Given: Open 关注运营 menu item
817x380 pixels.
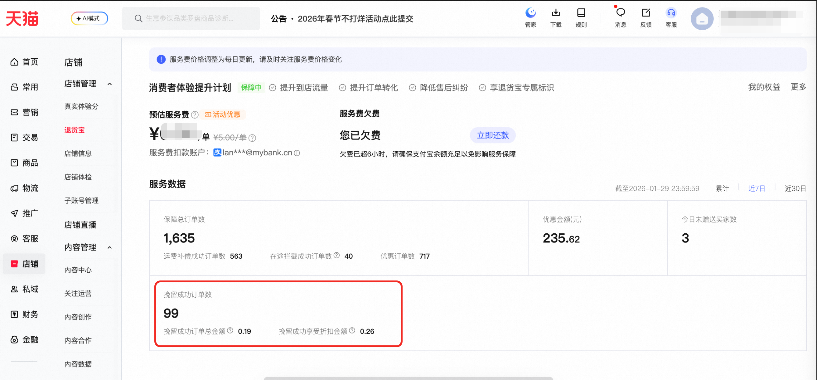Looking at the screenshot, I should [x=78, y=293].
